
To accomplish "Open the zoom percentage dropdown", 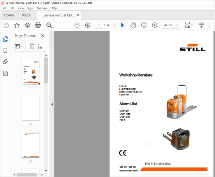I will tap(177, 25).
